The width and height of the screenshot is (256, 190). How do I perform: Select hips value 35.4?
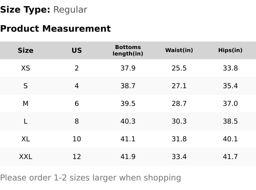[230, 86]
